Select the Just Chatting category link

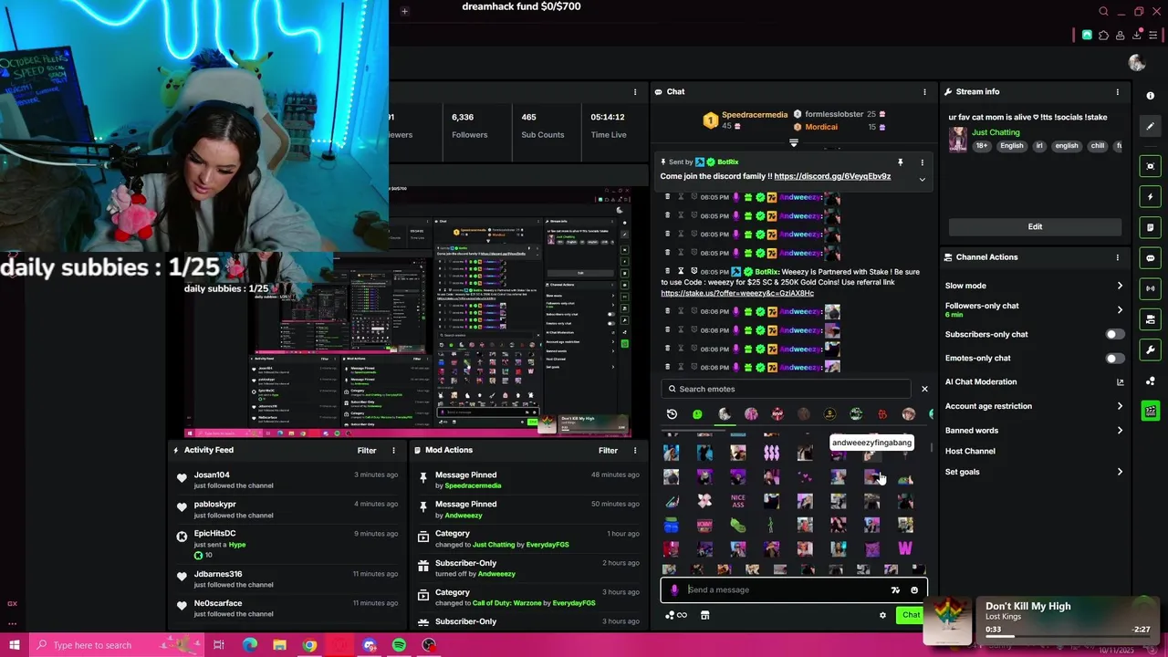pos(996,132)
